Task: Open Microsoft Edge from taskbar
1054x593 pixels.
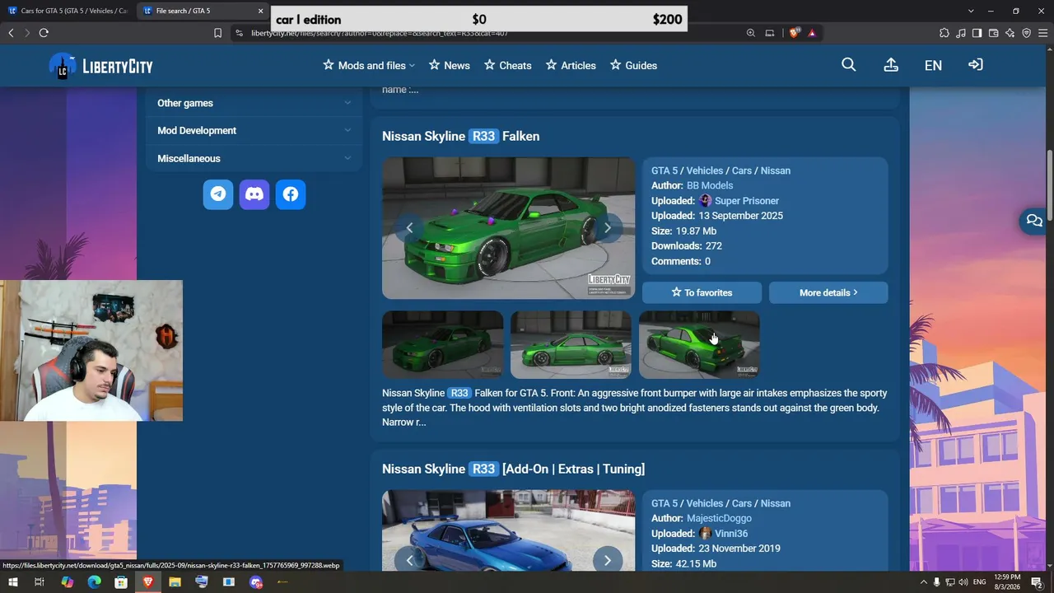Action: 94,582
